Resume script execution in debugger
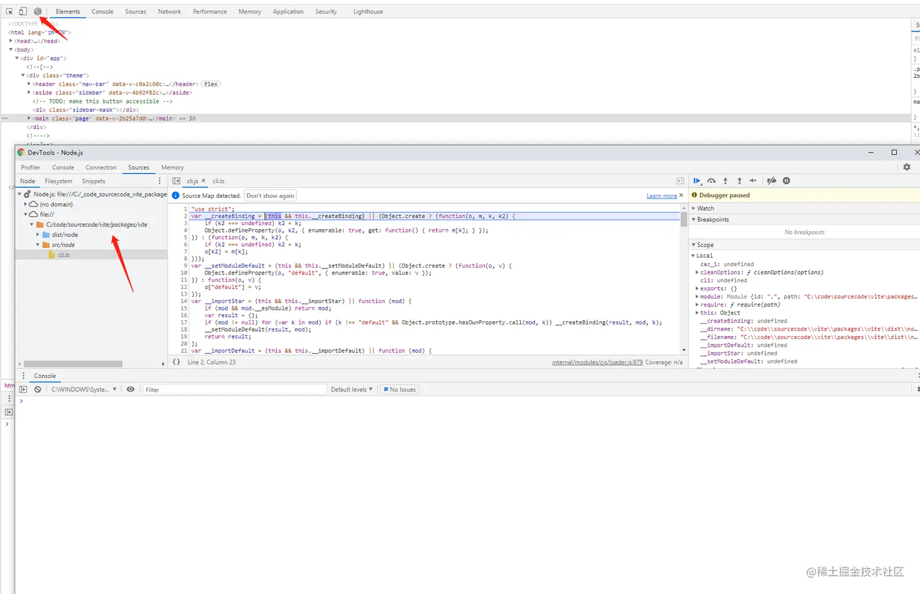This screenshot has width=920, height=594. pos(697,181)
